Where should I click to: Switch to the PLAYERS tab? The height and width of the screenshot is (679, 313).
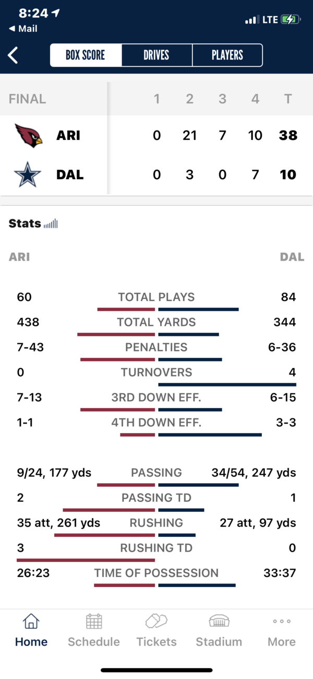(x=227, y=55)
